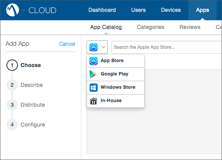Open the Users page
The image size is (222, 160).
(x=138, y=10)
